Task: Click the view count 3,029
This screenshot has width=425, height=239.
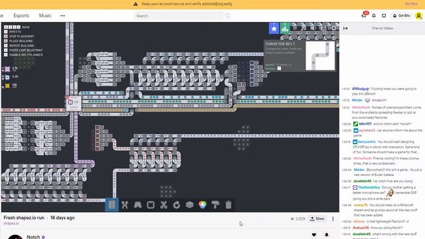Action: [x=298, y=218]
